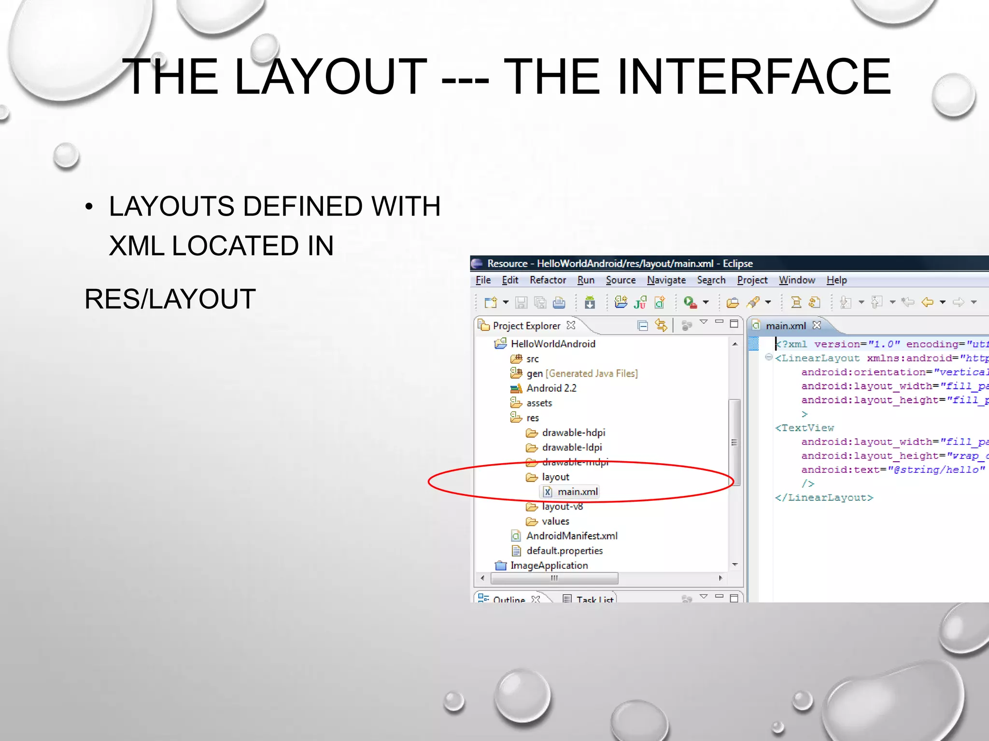Click the Save All toolbar icon
Screen dimensions: 989x741
click(x=540, y=302)
